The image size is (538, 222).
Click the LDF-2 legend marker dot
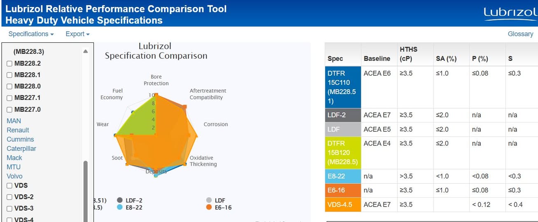click(120, 200)
